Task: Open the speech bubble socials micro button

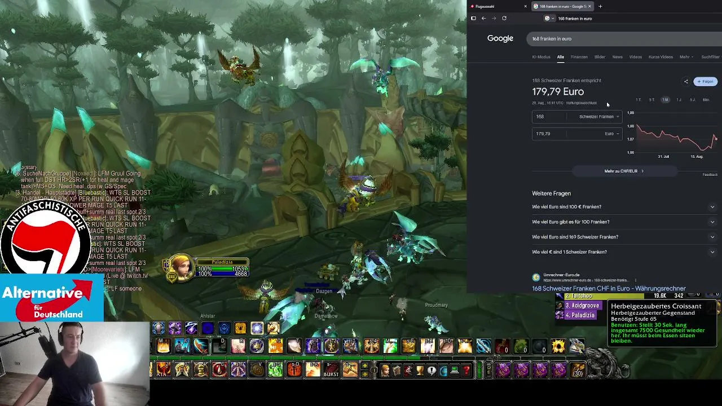Action: pyautogui.click(x=432, y=370)
